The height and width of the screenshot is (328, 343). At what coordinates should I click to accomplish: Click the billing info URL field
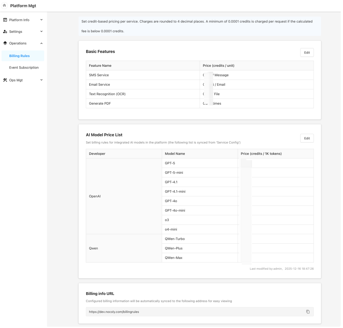194,312
